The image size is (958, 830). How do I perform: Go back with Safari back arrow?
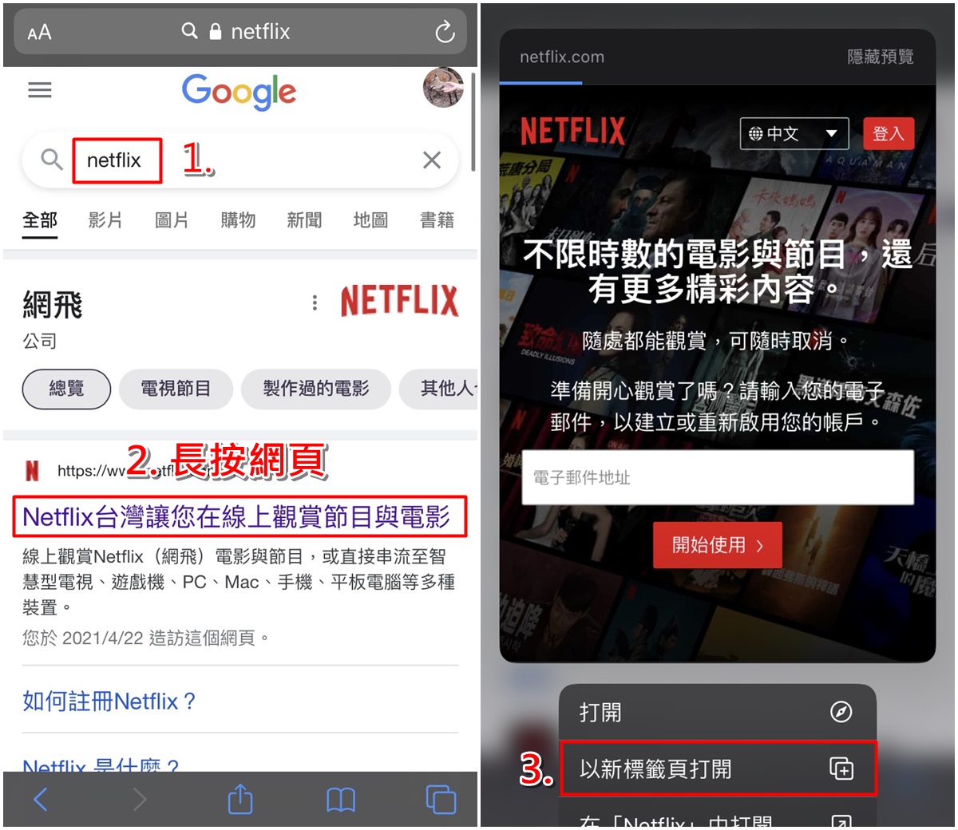41,799
